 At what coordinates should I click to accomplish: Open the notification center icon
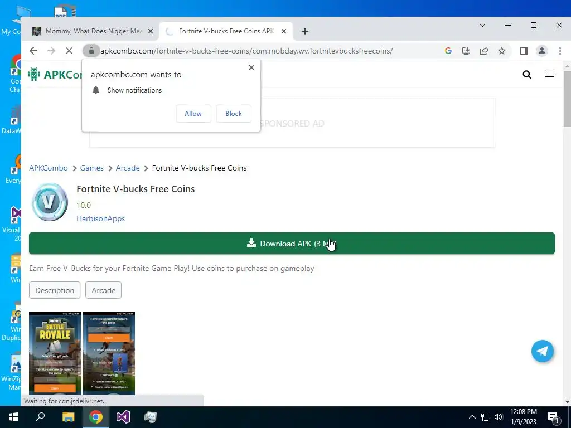554,417
